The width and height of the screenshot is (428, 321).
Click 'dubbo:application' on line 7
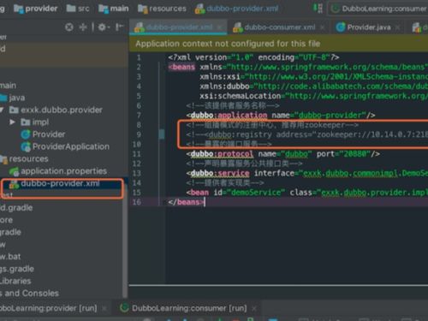point(229,116)
